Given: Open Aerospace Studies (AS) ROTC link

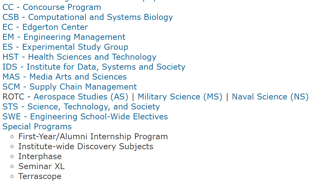Looking at the screenshot, I should [x=81, y=97].
